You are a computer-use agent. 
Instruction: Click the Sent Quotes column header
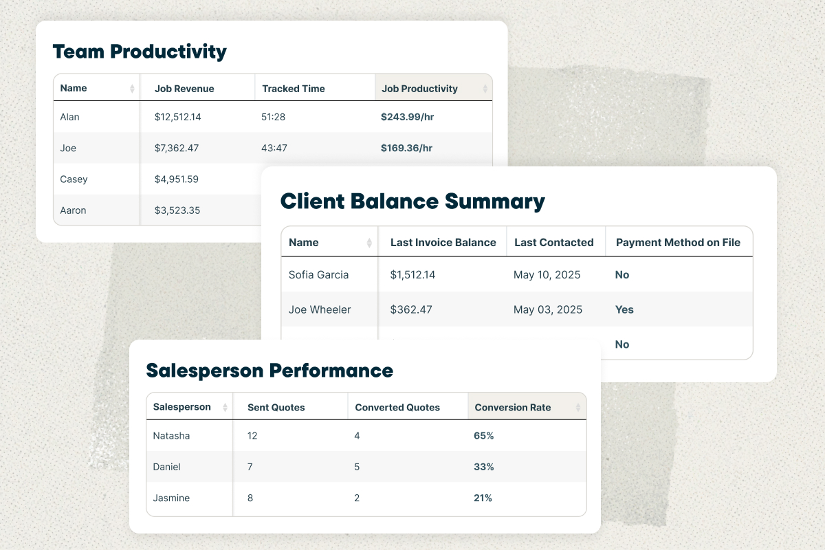[x=276, y=408]
